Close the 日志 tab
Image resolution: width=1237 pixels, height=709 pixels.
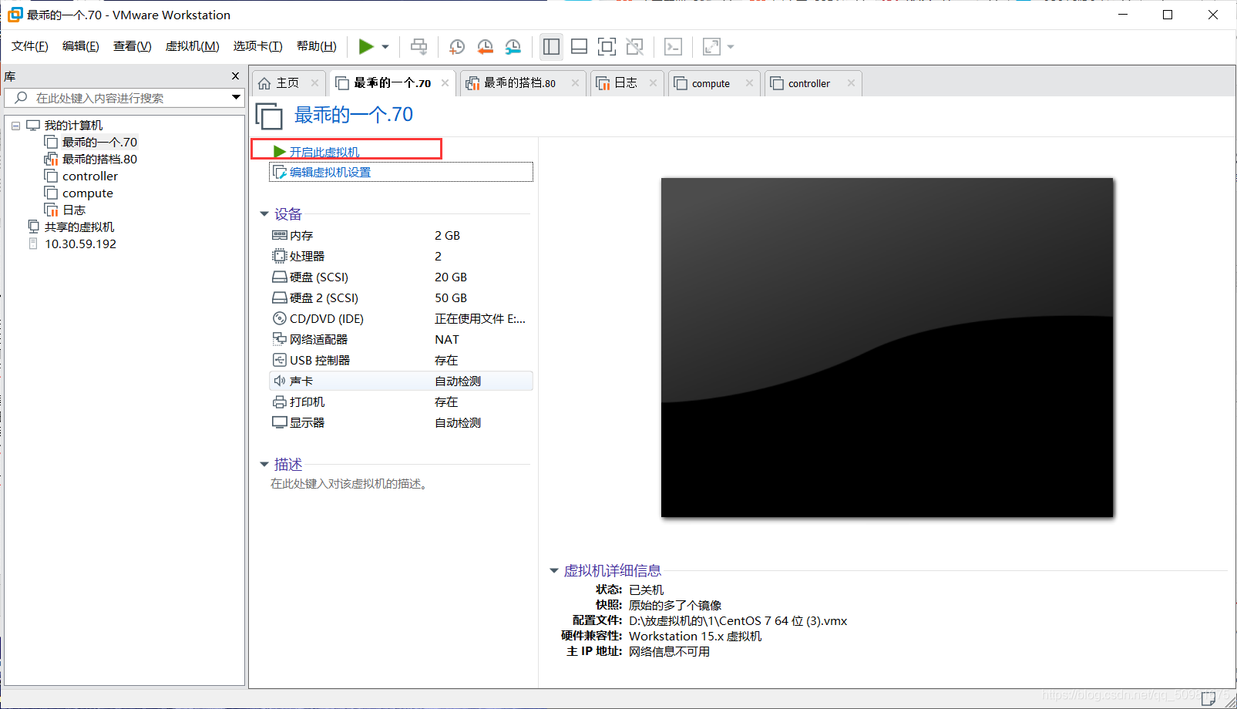(x=653, y=83)
